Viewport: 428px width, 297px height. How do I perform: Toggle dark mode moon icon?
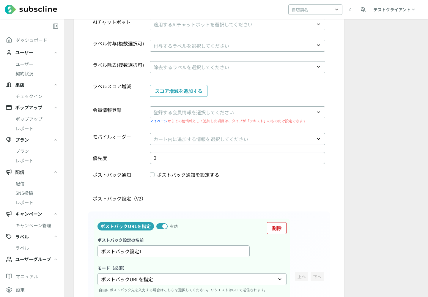350,10
